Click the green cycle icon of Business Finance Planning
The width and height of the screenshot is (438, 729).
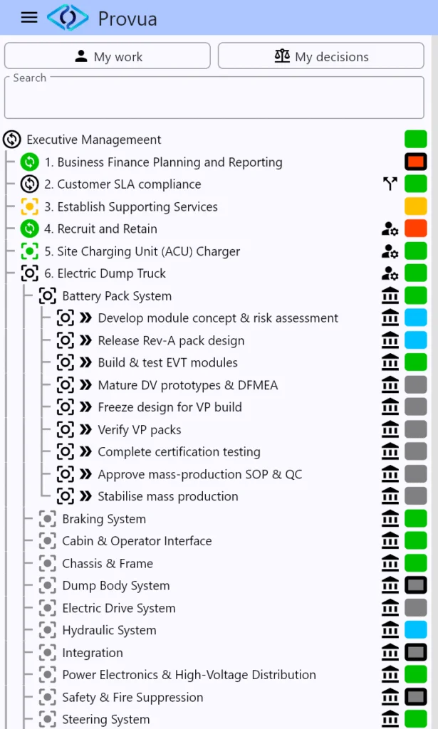coord(29,162)
